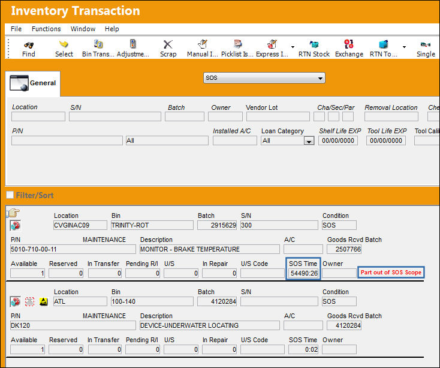The height and width of the screenshot is (368, 440).
Task: Open the Help menu
Action: click(x=111, y=29)
